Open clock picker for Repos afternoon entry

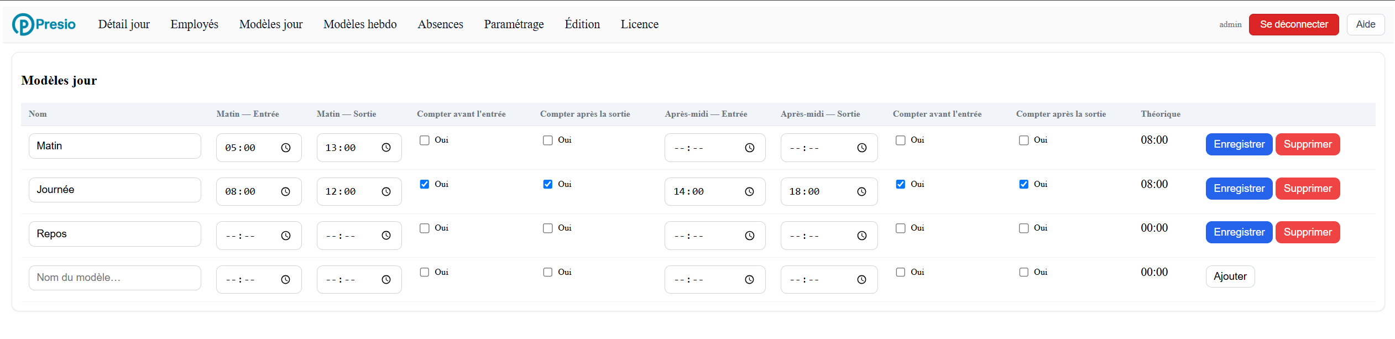tap(749, 236)
